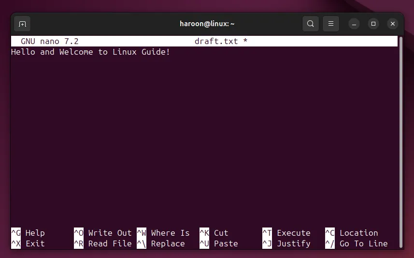The image size is (414, 258).
Task: Click the ^X Exit shortcut
Action: (28, 243)
